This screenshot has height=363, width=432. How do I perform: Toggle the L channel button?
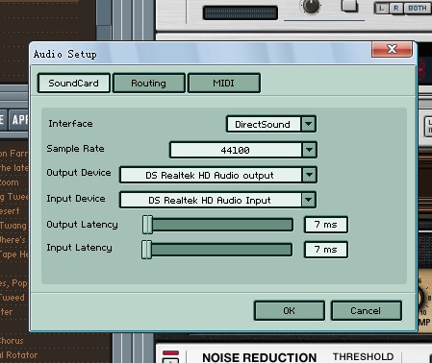pyautogui.click(x=382, y=8)
